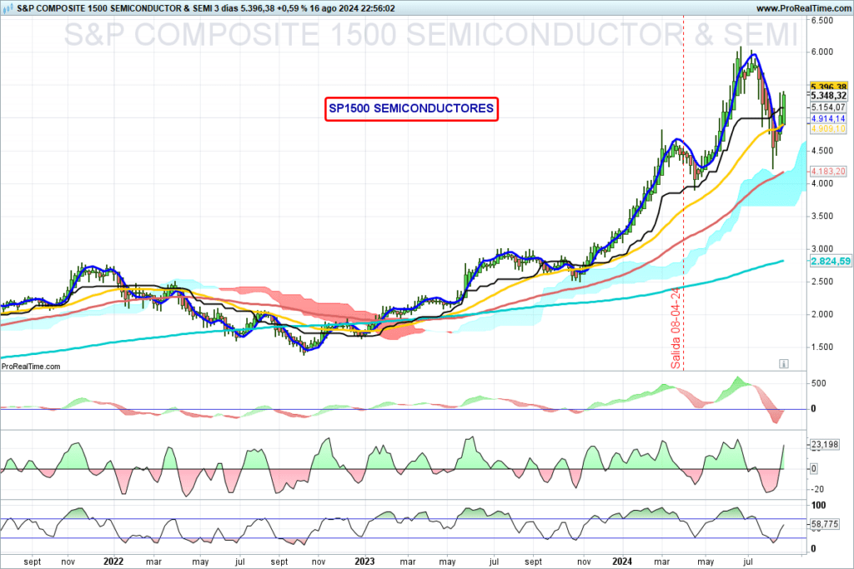Select the black 5.348,32 price label

pos(828,96)
